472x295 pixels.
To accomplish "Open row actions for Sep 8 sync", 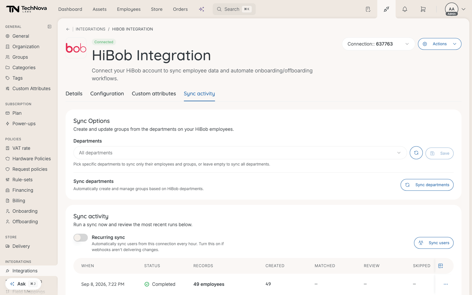I will coord(446,284).
